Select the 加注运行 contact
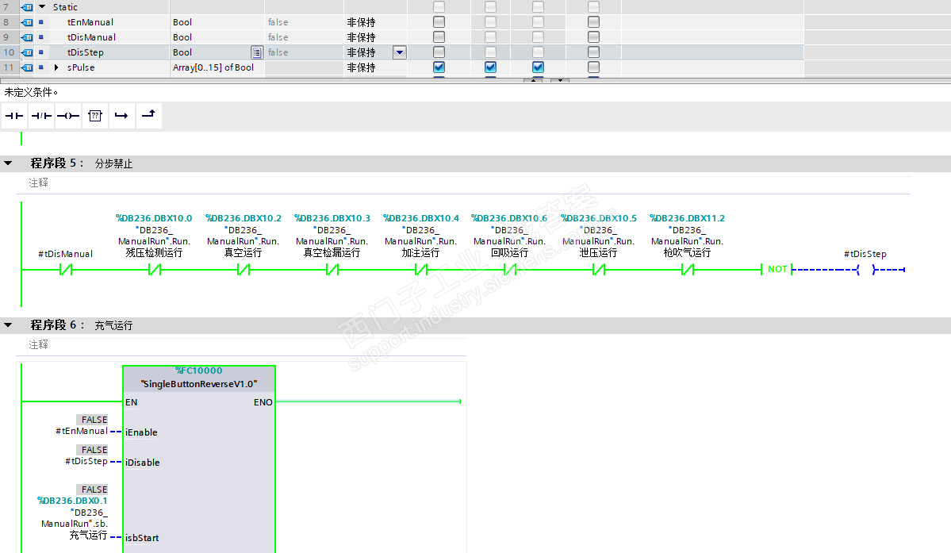Image resolution: width=951 pixels, height=553 pixels. [421, 270]
